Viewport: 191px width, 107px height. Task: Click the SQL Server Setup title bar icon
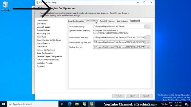tap(37, 2)
